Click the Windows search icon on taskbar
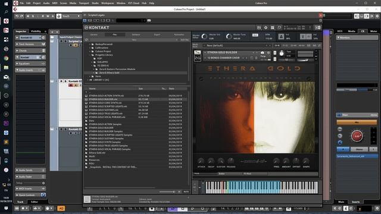The height and width of the screenshot is (214, 381). [6, 12]
